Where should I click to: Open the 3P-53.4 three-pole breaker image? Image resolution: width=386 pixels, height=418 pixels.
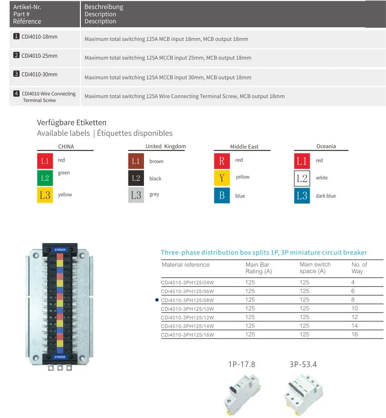303,394
